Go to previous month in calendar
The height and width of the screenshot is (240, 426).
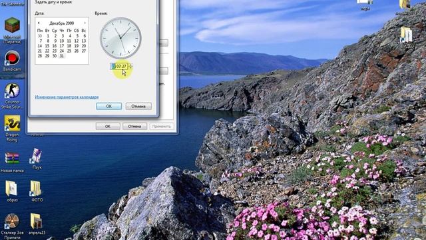(39, 23)
